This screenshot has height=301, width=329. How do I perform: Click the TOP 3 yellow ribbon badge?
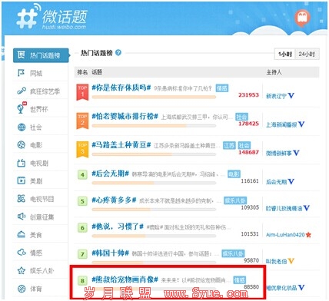82,150
